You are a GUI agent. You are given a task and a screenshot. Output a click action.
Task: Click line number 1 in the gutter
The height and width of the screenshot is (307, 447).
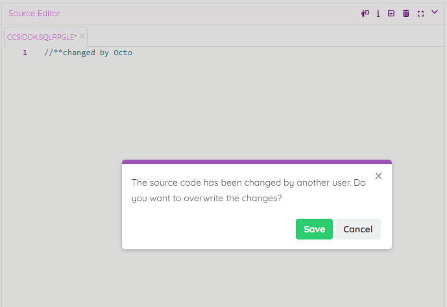25,53
